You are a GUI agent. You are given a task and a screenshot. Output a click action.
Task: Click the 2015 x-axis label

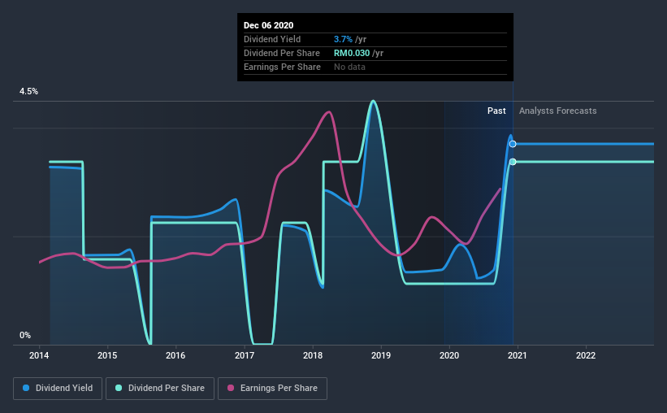107,355
